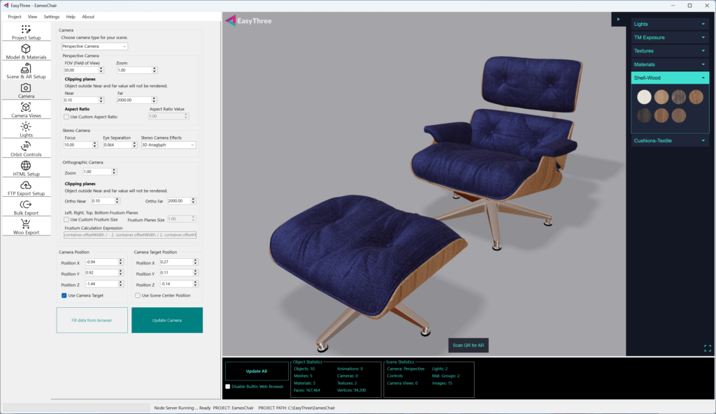Open the Stereo Camera Effects dropdown
Image resolution: width=716 pixels, height=414 pixels.
(x=169, y=145)
